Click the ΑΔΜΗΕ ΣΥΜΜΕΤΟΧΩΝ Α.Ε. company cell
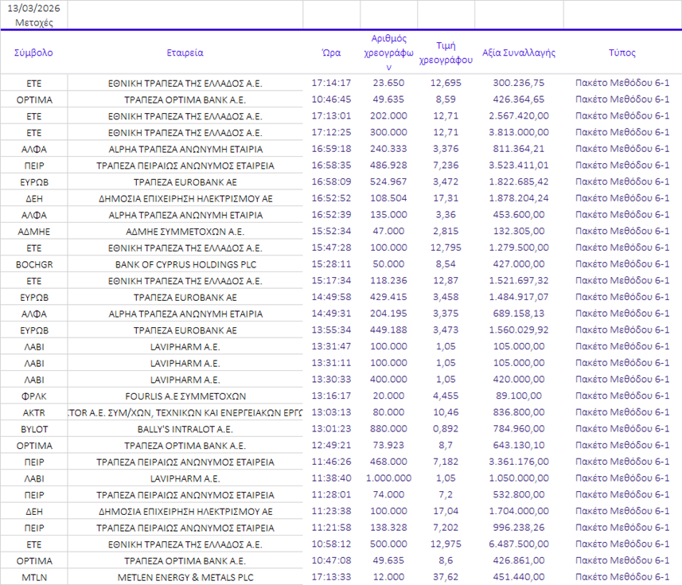 tap(185, 231)
